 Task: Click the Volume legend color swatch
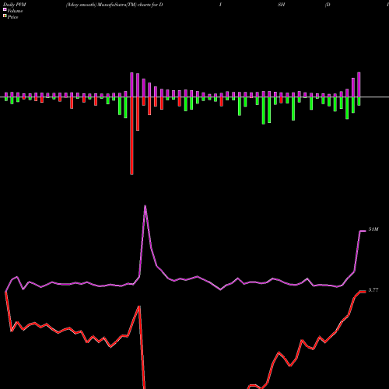(5, 9)
